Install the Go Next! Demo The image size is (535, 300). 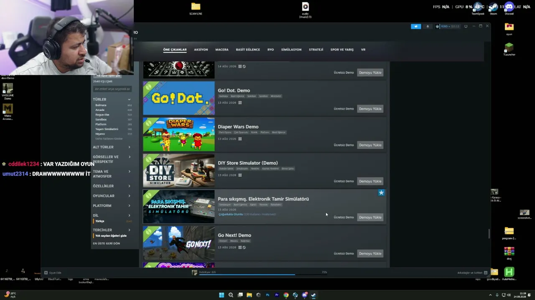tap(370, 253)
